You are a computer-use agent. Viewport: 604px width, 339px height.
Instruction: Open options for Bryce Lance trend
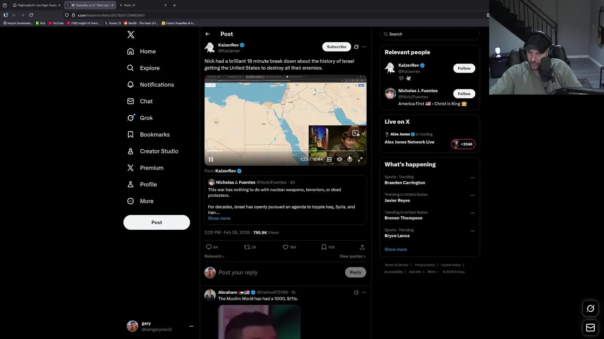pos(472,231)
